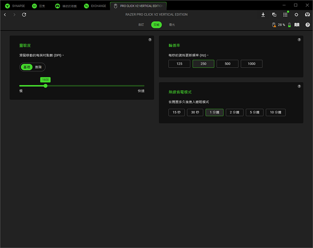Go back with the left arrow
This screenshot has height=248, width=313.
click(5, 14)
